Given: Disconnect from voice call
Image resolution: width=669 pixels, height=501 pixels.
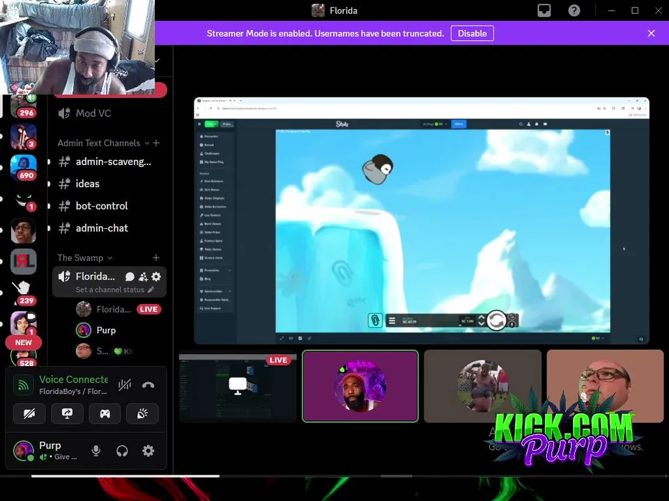Looking at the screenshot, I should [148, 385].
